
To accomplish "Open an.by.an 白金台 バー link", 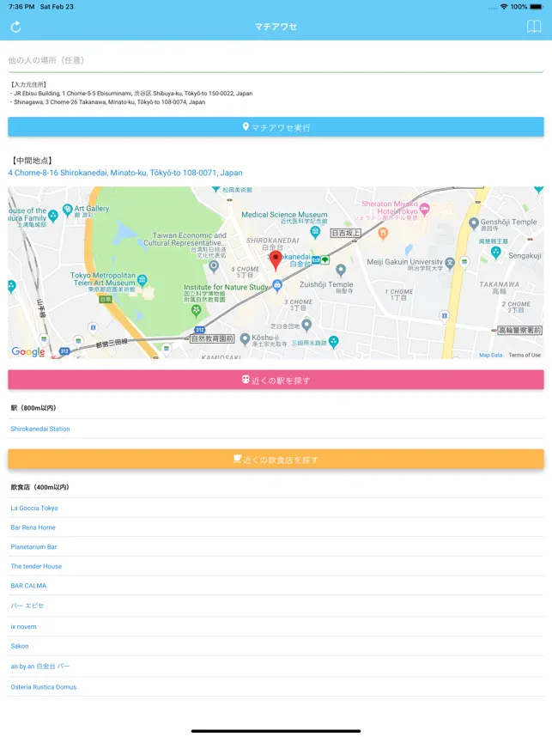I will pyautogui.click(x=40, y=666).
